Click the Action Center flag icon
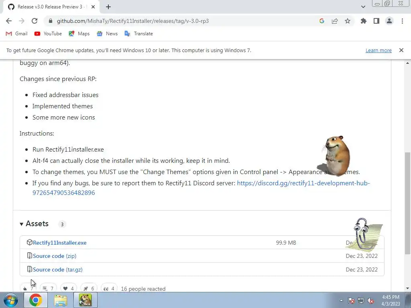The width and height of the screenshot is (411, 308). tap(351, 301)
